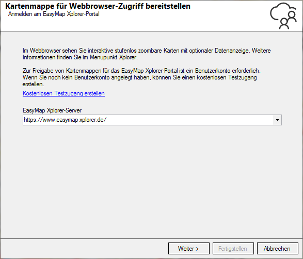This screenshot has width=303, height=259.
Task: Click the paragraph starting Im Webbrowser sehen Sie
Action: (147, 54)
